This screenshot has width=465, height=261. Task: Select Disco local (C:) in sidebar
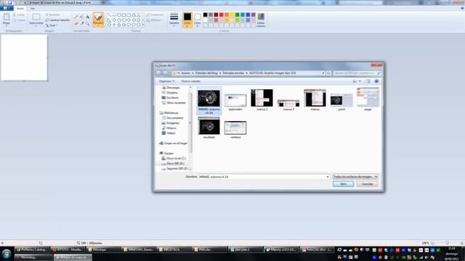coord(174,158)
